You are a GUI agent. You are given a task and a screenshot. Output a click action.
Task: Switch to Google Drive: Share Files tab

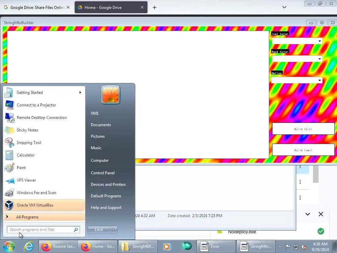[37, 7]
